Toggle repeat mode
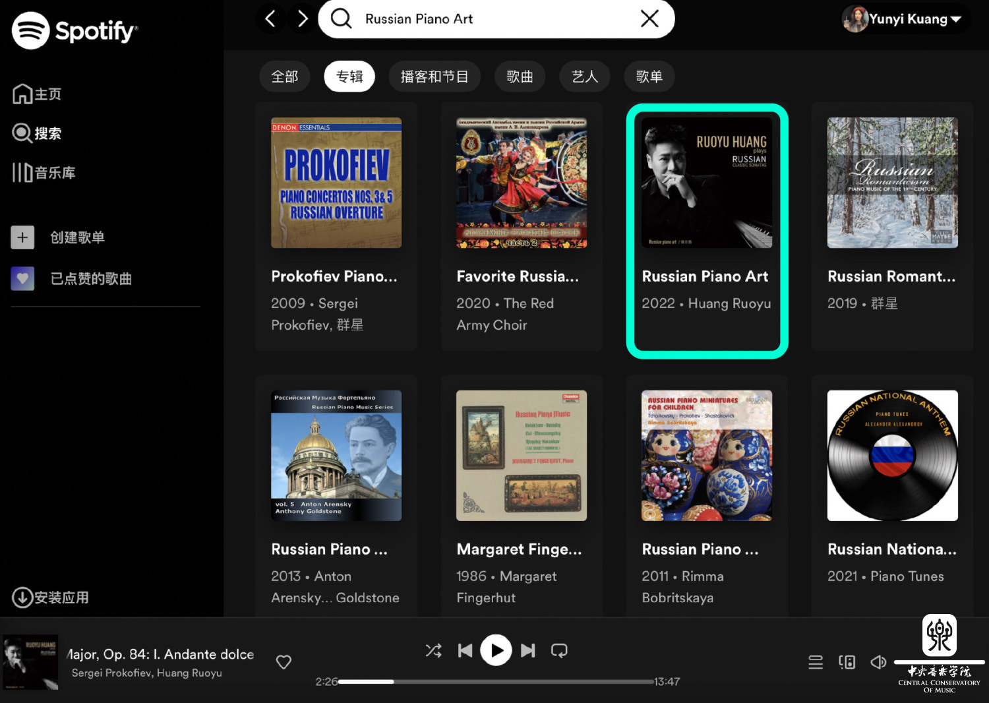This screenshot has height=703, width=989. pos(559,651)
